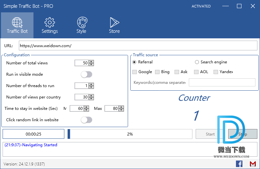Screen dimensions: 260x169
Task: Select the Referral radio button
Action: pyautogui.click(x=134, y=62)
